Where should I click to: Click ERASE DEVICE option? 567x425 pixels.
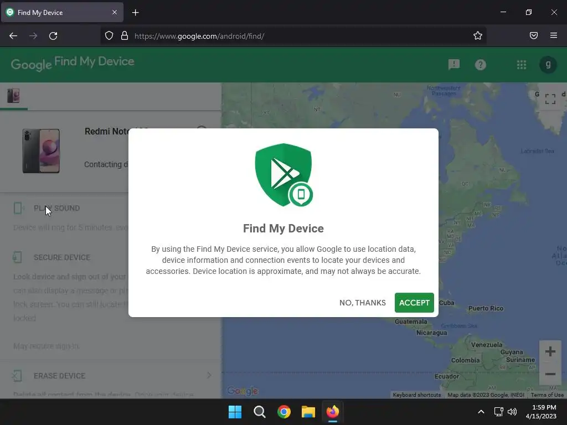coord(59,376)
